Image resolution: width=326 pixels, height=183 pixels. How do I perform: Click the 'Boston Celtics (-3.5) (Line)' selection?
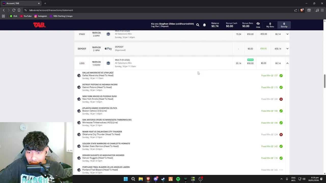coord(94,111)
